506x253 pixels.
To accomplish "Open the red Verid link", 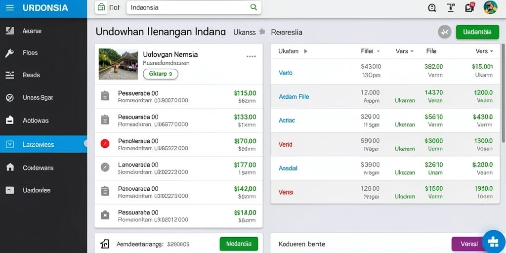I will (x=285, y=145).
